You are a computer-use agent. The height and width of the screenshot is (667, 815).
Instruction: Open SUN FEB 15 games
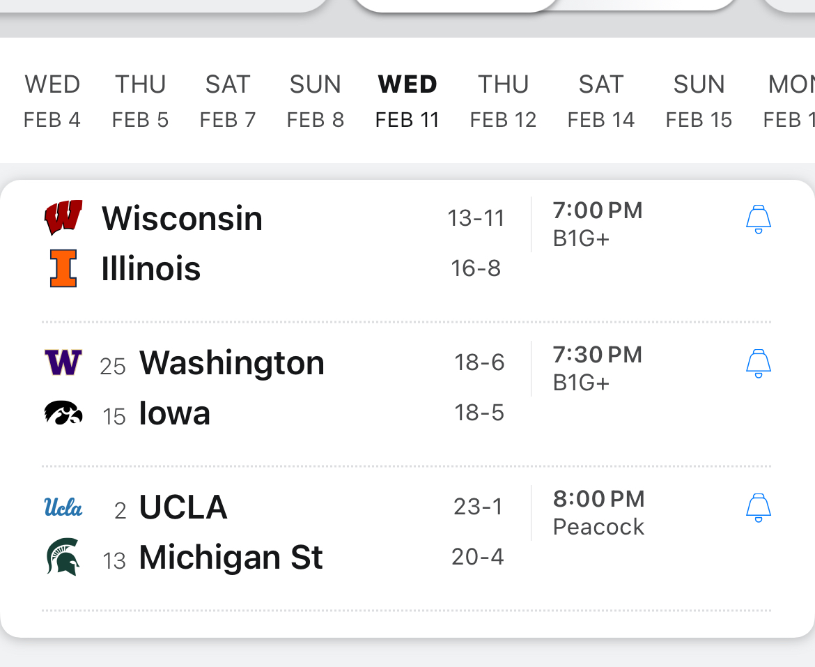699,101
